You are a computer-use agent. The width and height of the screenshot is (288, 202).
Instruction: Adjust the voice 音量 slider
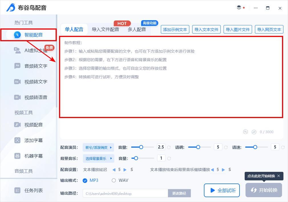click(143, 147)
